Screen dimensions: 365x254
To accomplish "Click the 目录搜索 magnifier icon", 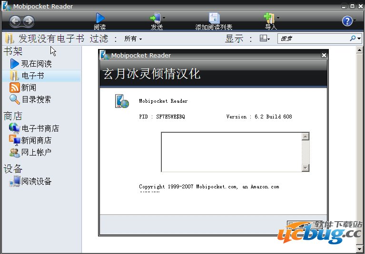I will [14, 99].
